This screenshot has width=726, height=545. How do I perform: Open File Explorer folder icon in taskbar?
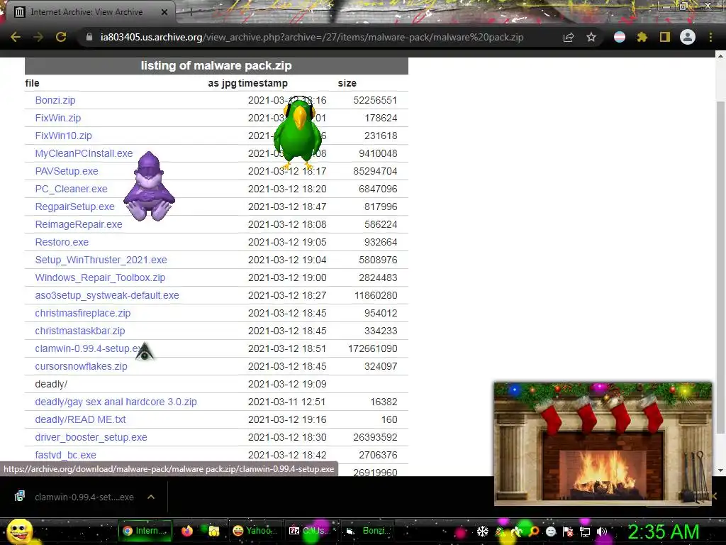213,531
